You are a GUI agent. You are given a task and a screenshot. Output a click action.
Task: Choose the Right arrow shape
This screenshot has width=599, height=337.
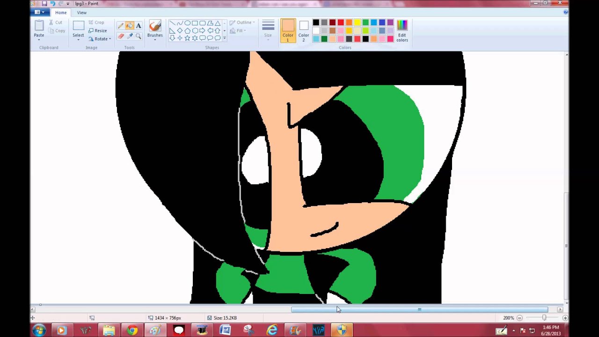[x=203, y=30]
